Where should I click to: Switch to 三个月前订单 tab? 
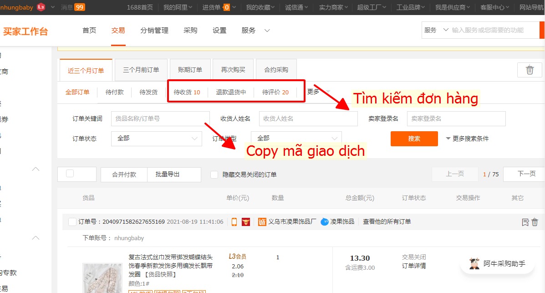click(x=141, y=70)
